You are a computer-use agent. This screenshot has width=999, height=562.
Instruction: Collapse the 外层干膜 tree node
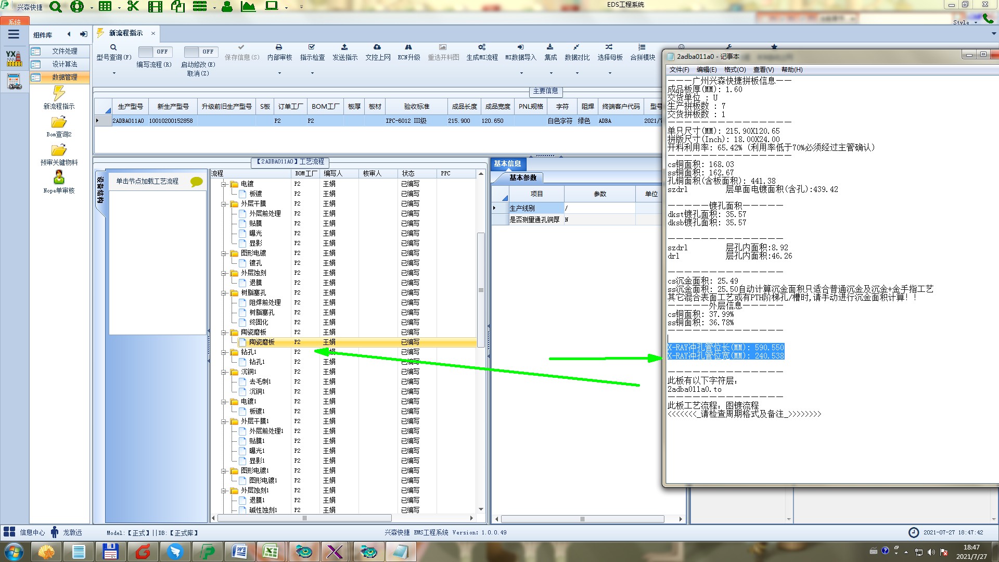tap(224, 204)
